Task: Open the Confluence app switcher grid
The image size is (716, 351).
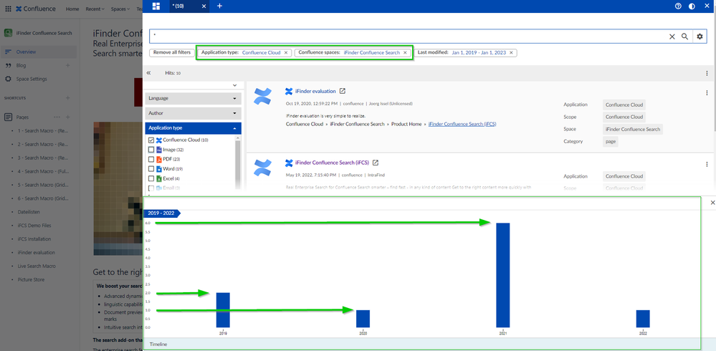Action: [x=8, y=9]
